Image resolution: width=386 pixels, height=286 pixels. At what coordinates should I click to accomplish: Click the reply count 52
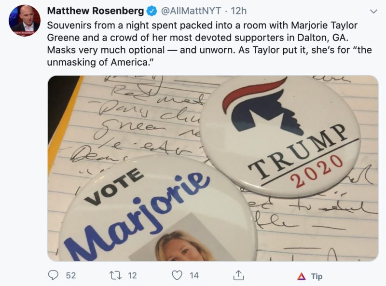(71, 275)
